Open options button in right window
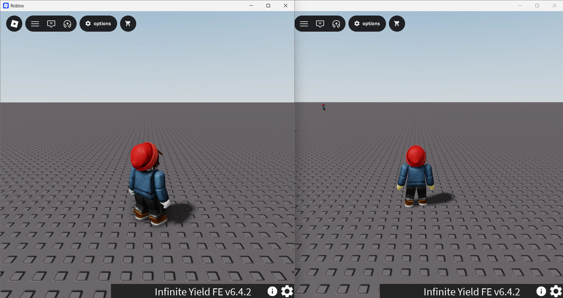563x298 pixels. 367,24
